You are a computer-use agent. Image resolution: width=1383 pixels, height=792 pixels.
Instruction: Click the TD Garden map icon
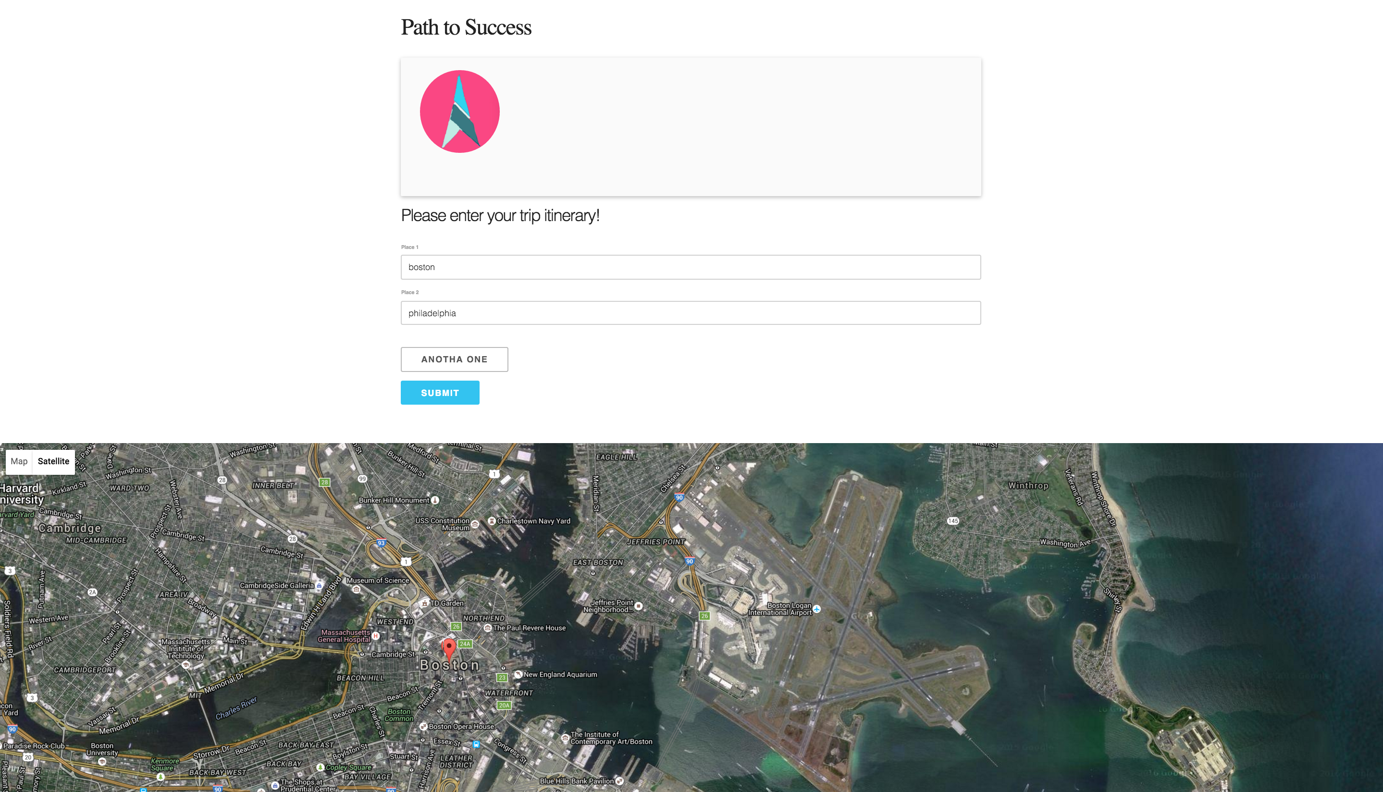tap(425, 603)
